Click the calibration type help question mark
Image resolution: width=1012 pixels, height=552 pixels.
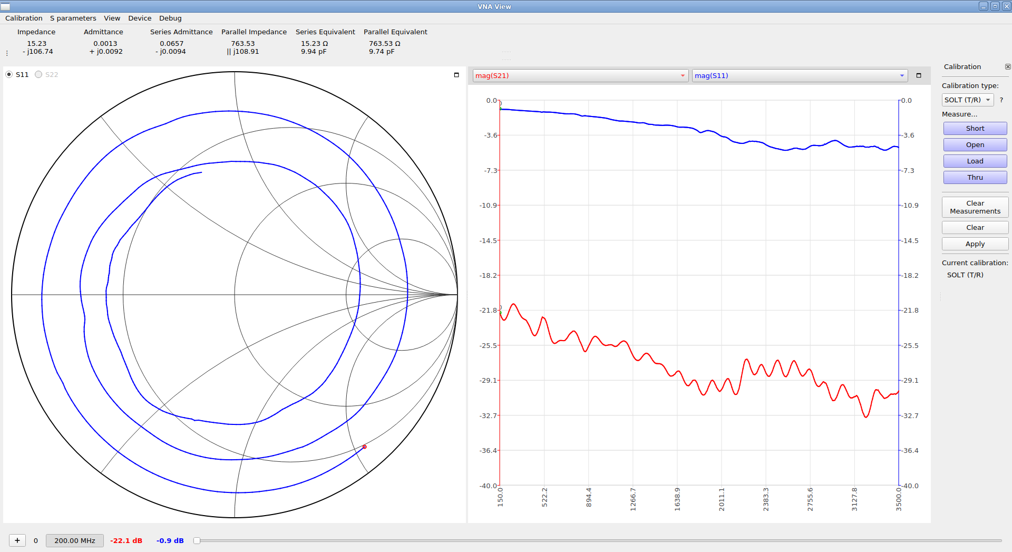[1001, 100]
